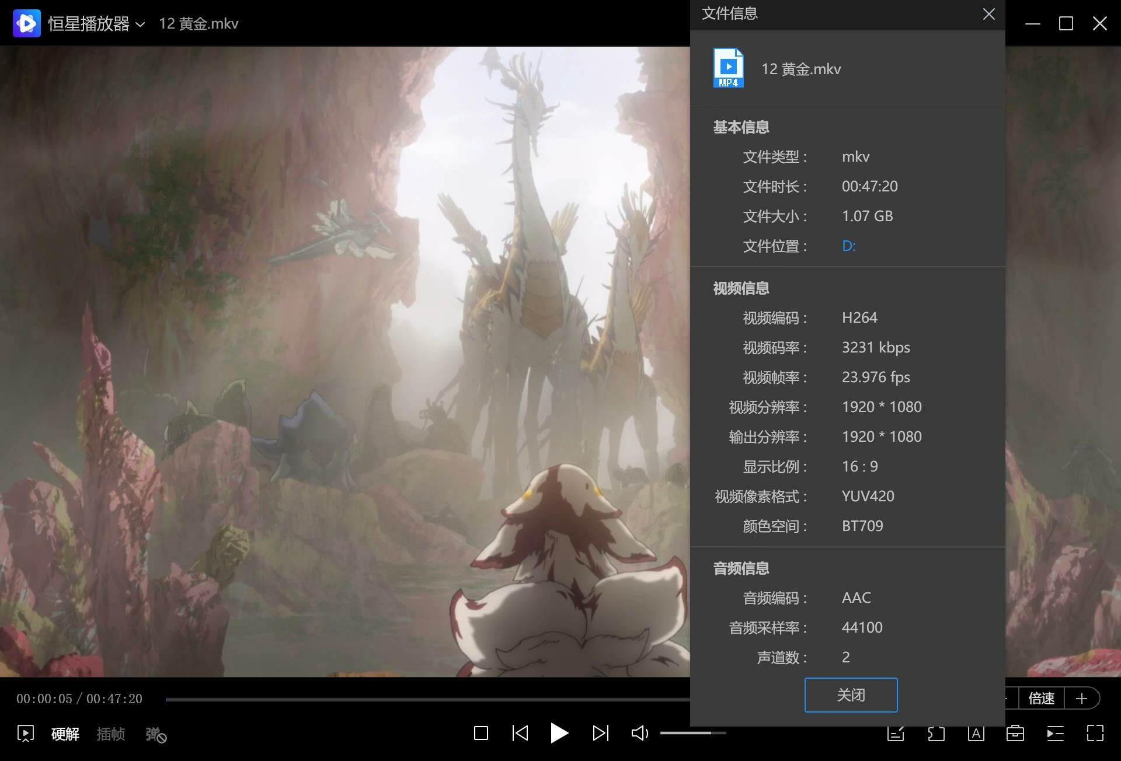The height and width of the screenshot is (761, 1121).
Task: Toggle danmaku 弹 display
Action: (155, 734)
